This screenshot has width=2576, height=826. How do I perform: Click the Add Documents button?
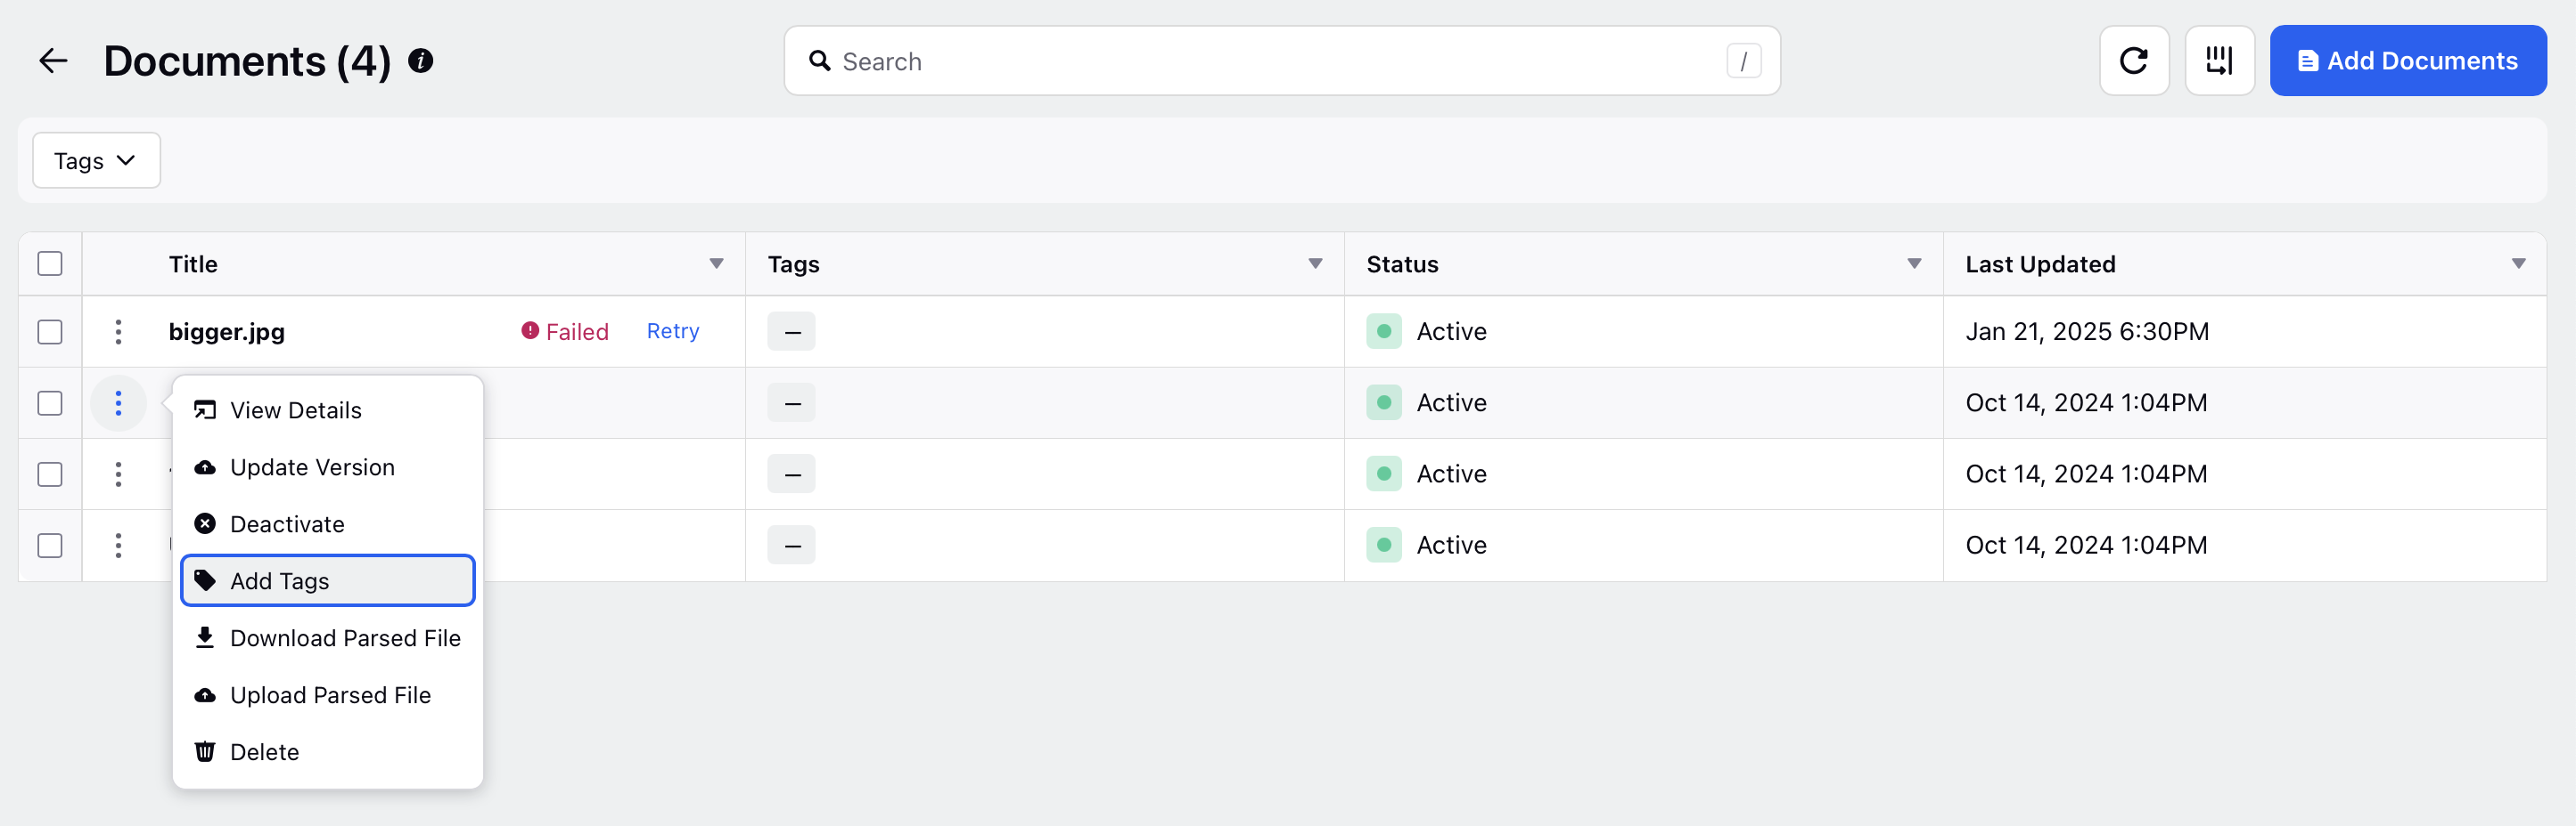point(2407,61)
